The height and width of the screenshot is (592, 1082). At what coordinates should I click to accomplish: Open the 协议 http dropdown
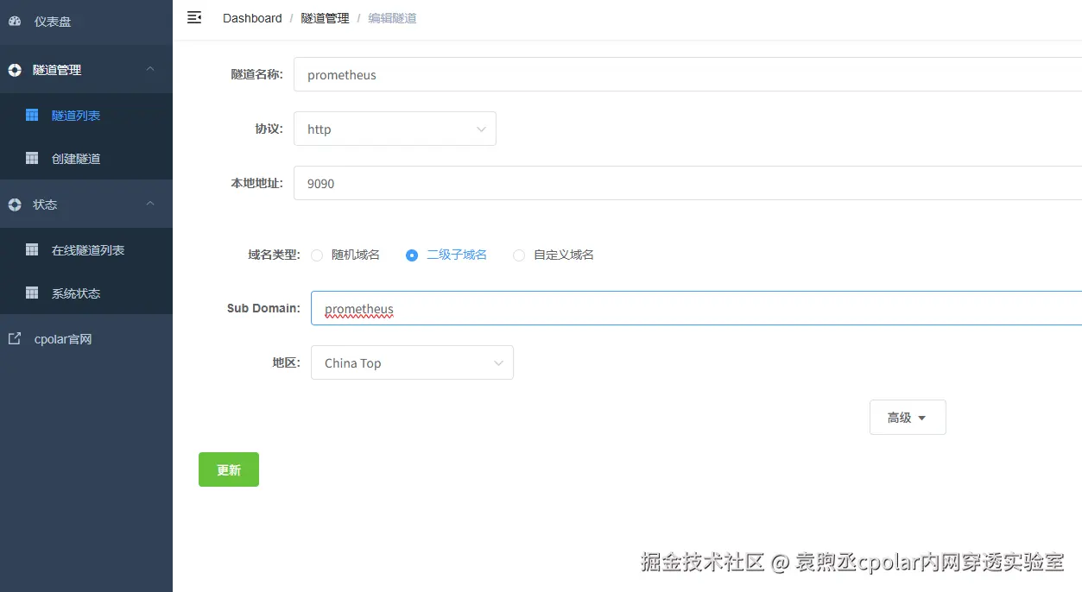[x=395, y=129]
